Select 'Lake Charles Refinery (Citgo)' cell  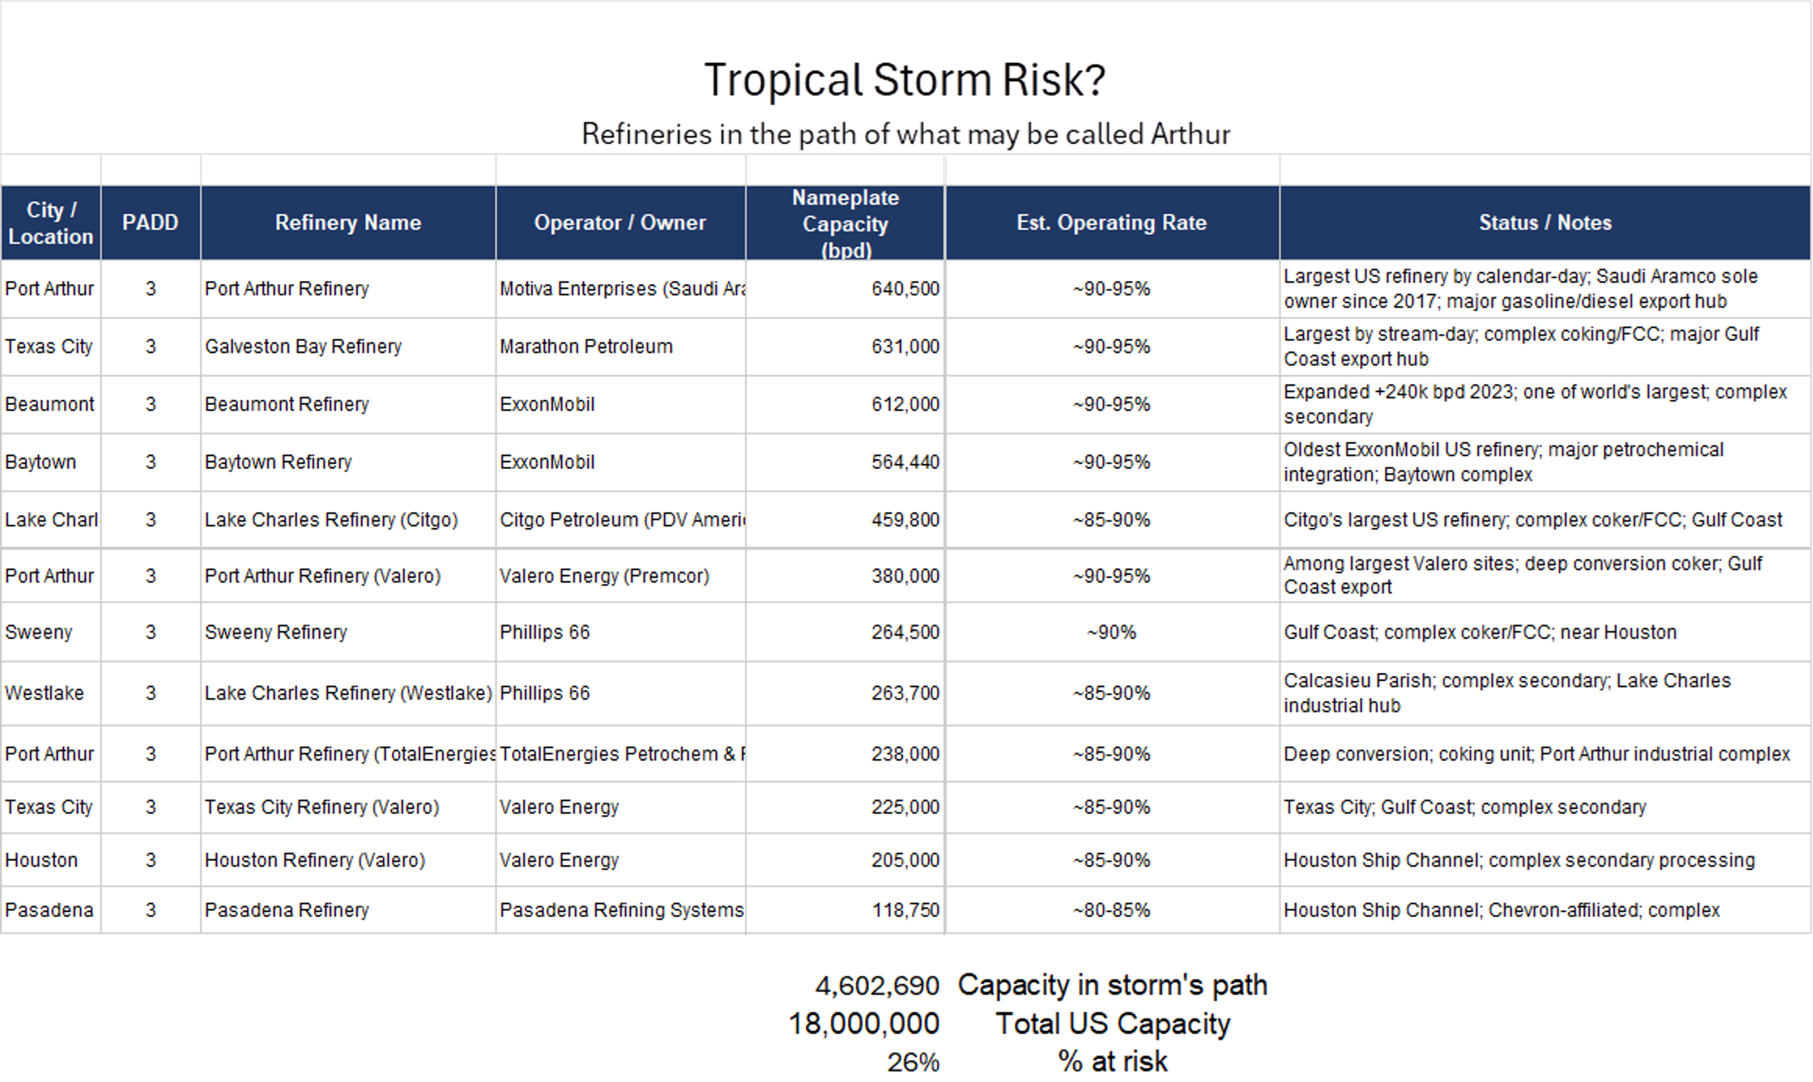[348, 519]
